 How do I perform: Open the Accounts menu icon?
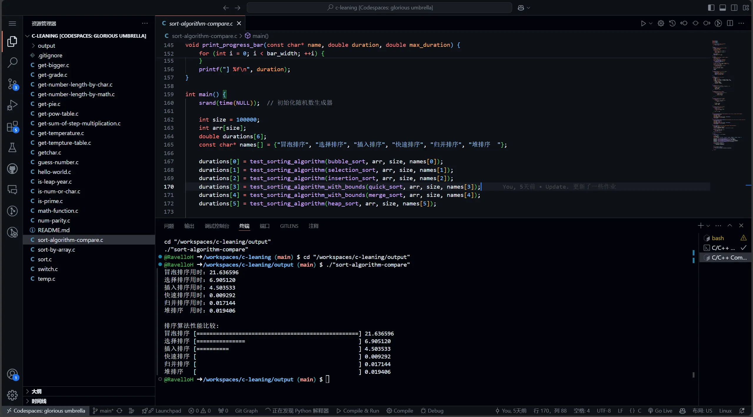pos(12,374)
